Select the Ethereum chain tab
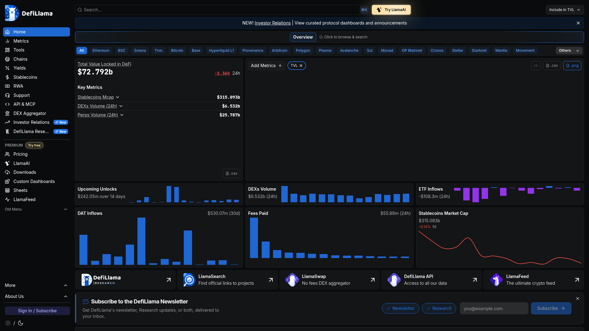The image size is (589, 331). (x=101, y=51)
